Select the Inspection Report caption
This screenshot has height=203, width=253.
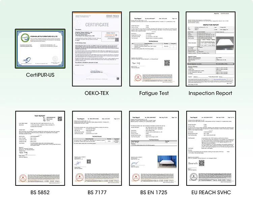[210, 93]
